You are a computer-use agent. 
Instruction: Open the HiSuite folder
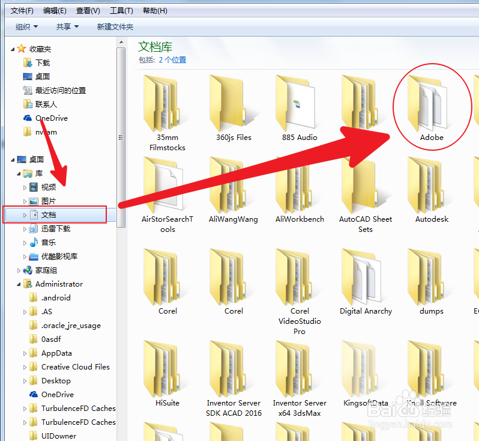pos(167,374)
